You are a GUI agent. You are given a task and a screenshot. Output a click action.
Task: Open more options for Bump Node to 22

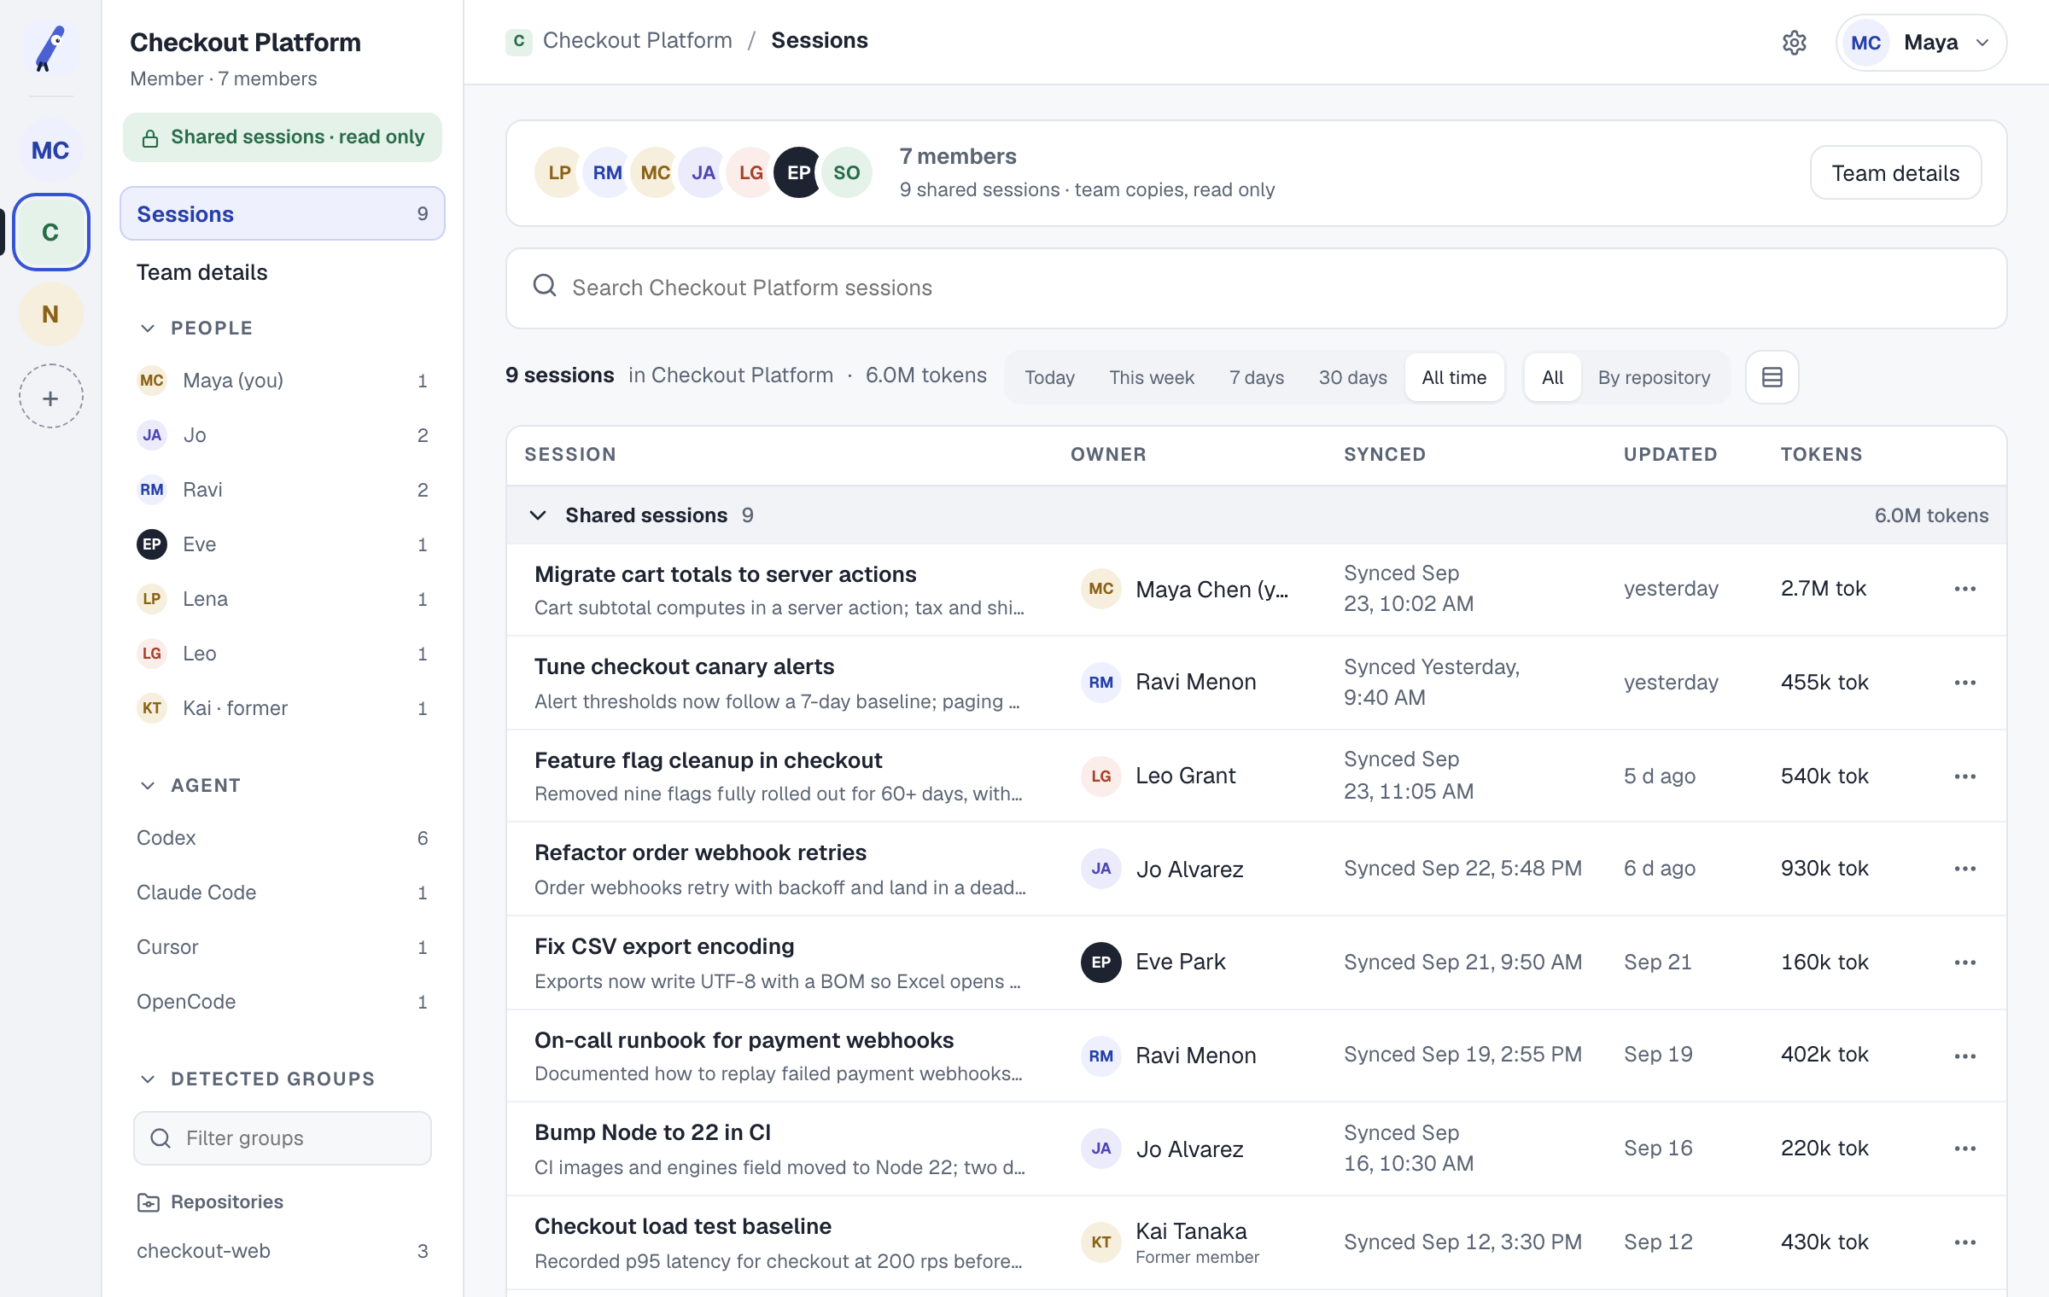coord(1965,1149)
